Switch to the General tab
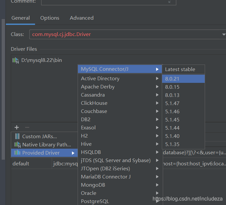This screenshot has height=205, width=226. (21, 18)
